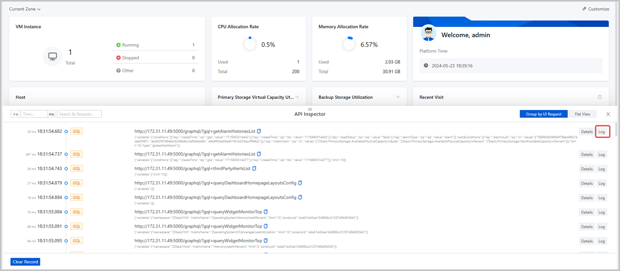Copy the first getAlarmHistoriesList URL
This screenshot has height=271, width=620.
coord(259,131)
